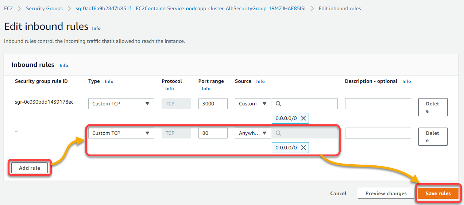Viewport: 464px width, 205px height.
Task: Remove the 0.0.0.0/0 tag on port 3000 rule
Action: 303,118
